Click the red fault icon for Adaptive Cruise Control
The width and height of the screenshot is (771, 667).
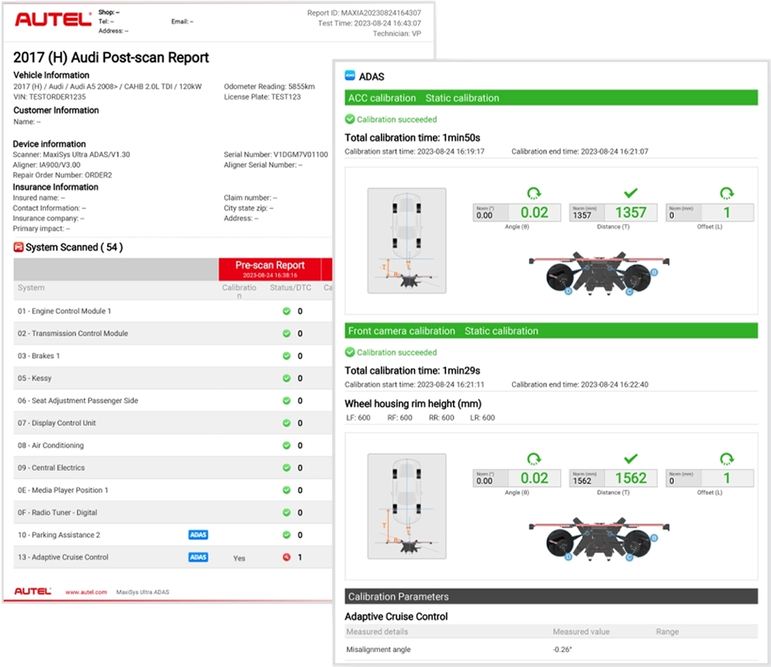(x=287, y=557)
